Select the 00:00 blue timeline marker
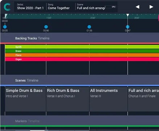Screen dimensions: 159x131 click(x=5, y=27)
